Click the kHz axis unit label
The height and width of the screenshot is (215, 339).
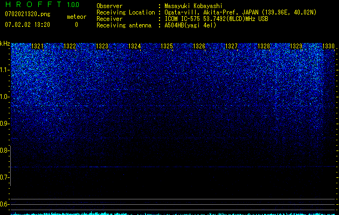pos(5,44)
